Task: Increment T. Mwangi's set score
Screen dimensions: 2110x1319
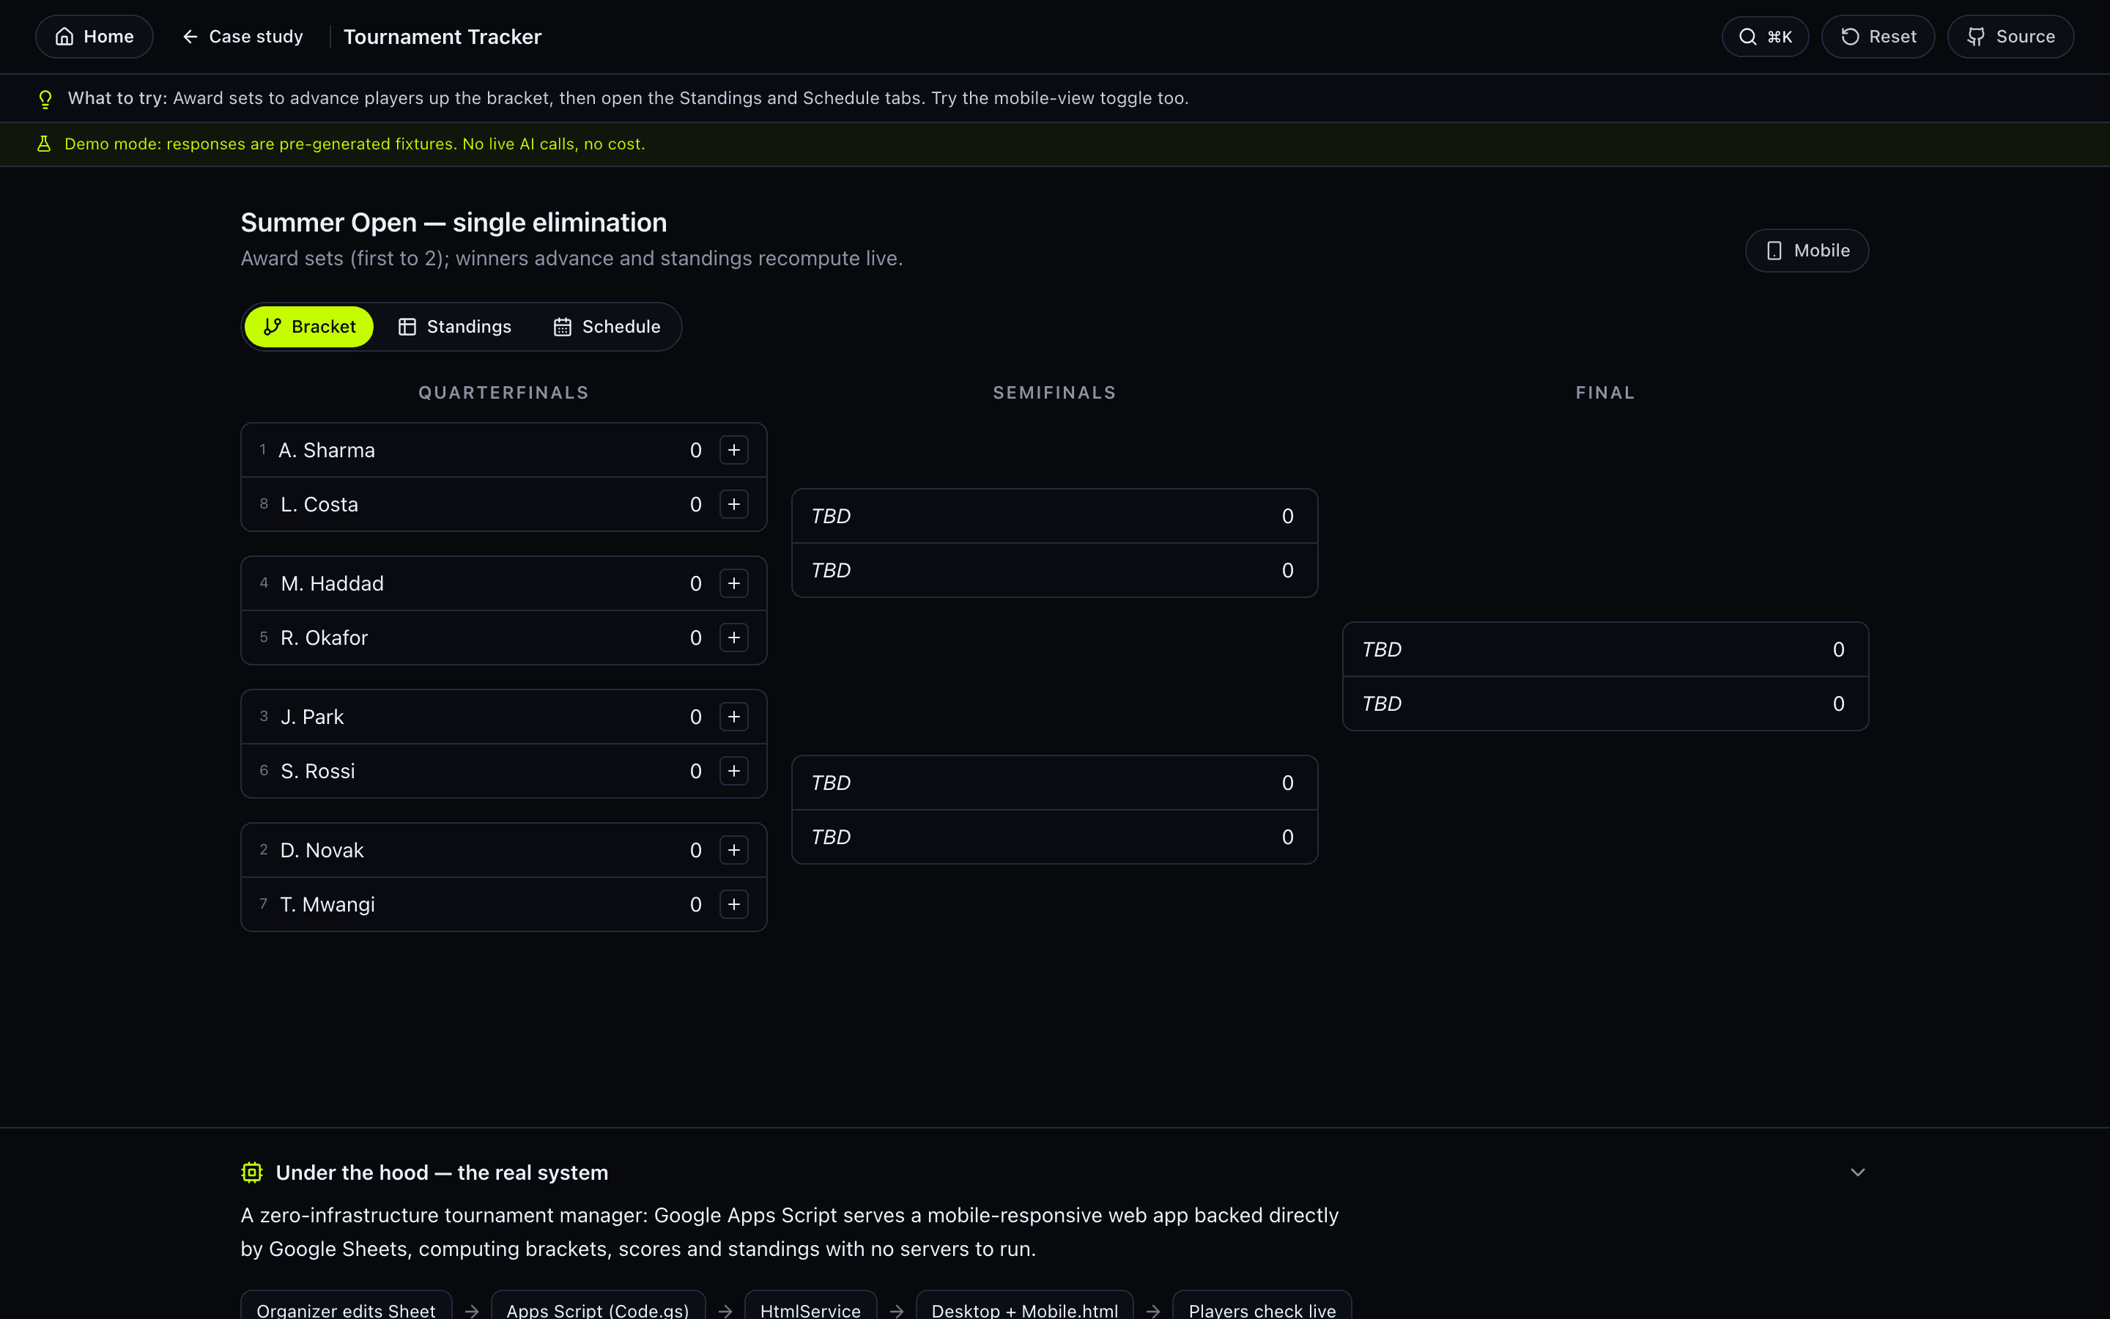Action: [734, 905]
